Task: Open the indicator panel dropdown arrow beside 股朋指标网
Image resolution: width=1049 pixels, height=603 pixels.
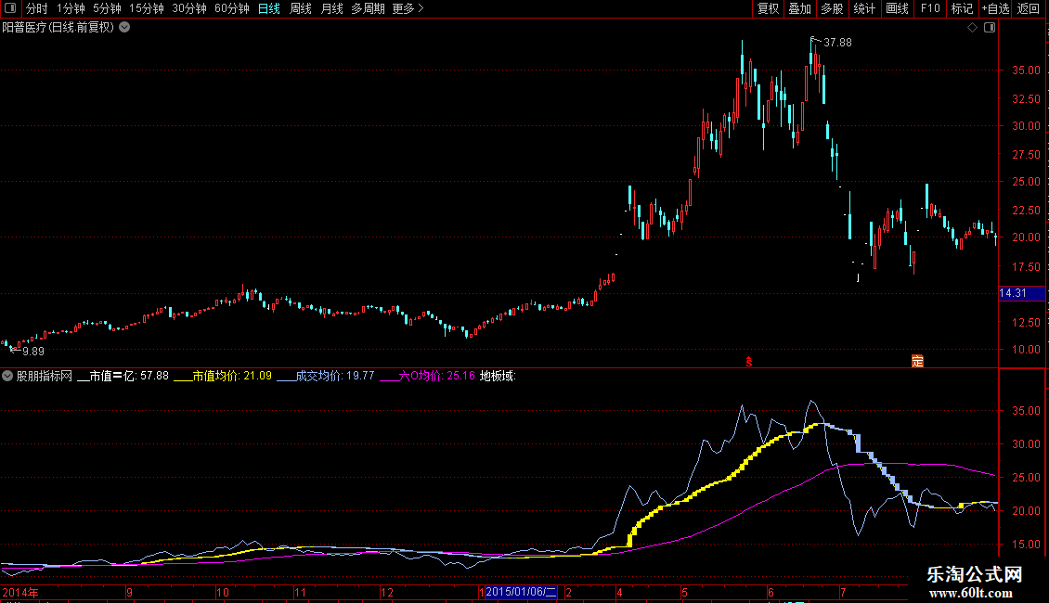Action: (7, 376)
